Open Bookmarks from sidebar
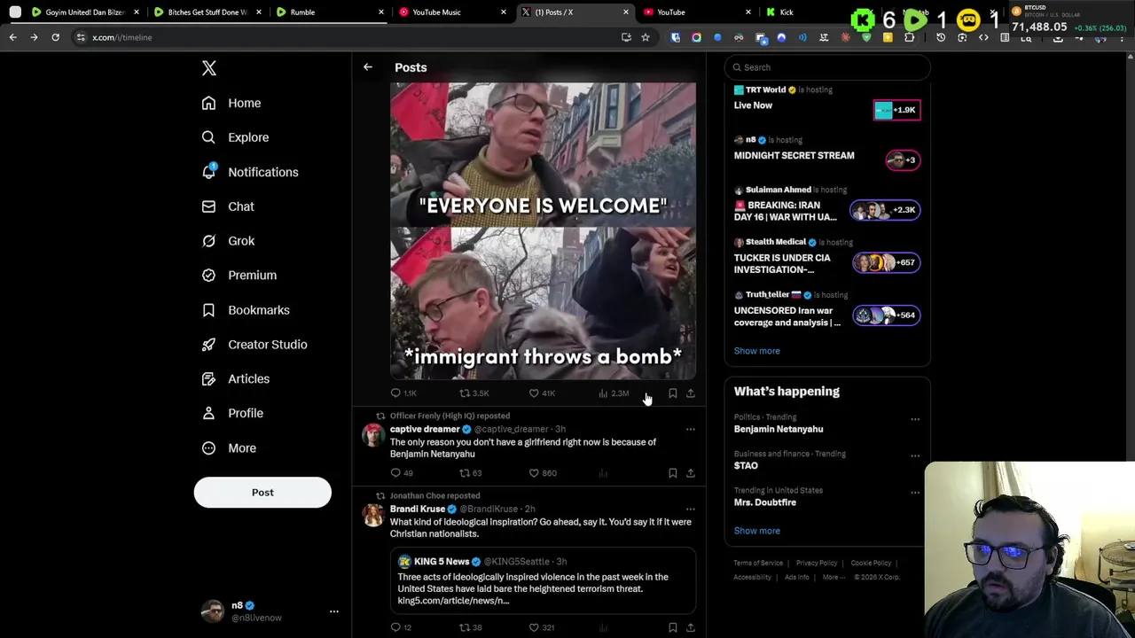Screen dimensions: 1135x638 coord(246,310)
